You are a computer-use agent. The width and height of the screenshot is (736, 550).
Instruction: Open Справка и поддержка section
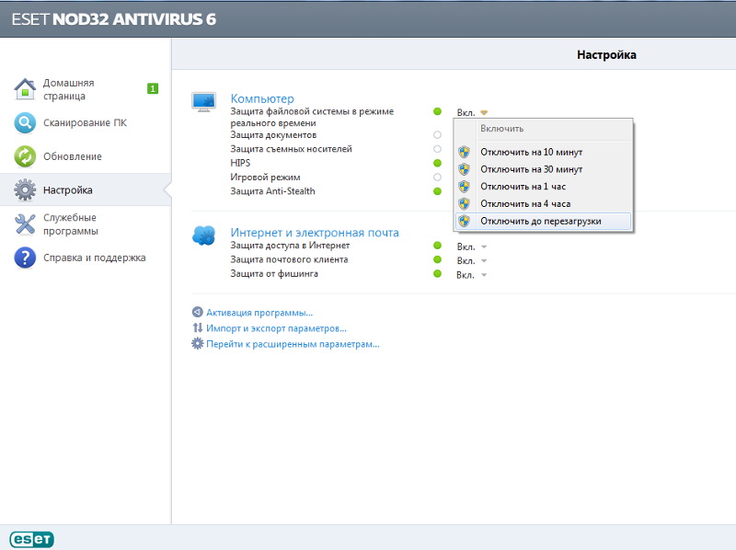point(86,258)
